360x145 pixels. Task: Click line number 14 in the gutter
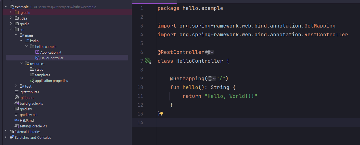(140, 123)
